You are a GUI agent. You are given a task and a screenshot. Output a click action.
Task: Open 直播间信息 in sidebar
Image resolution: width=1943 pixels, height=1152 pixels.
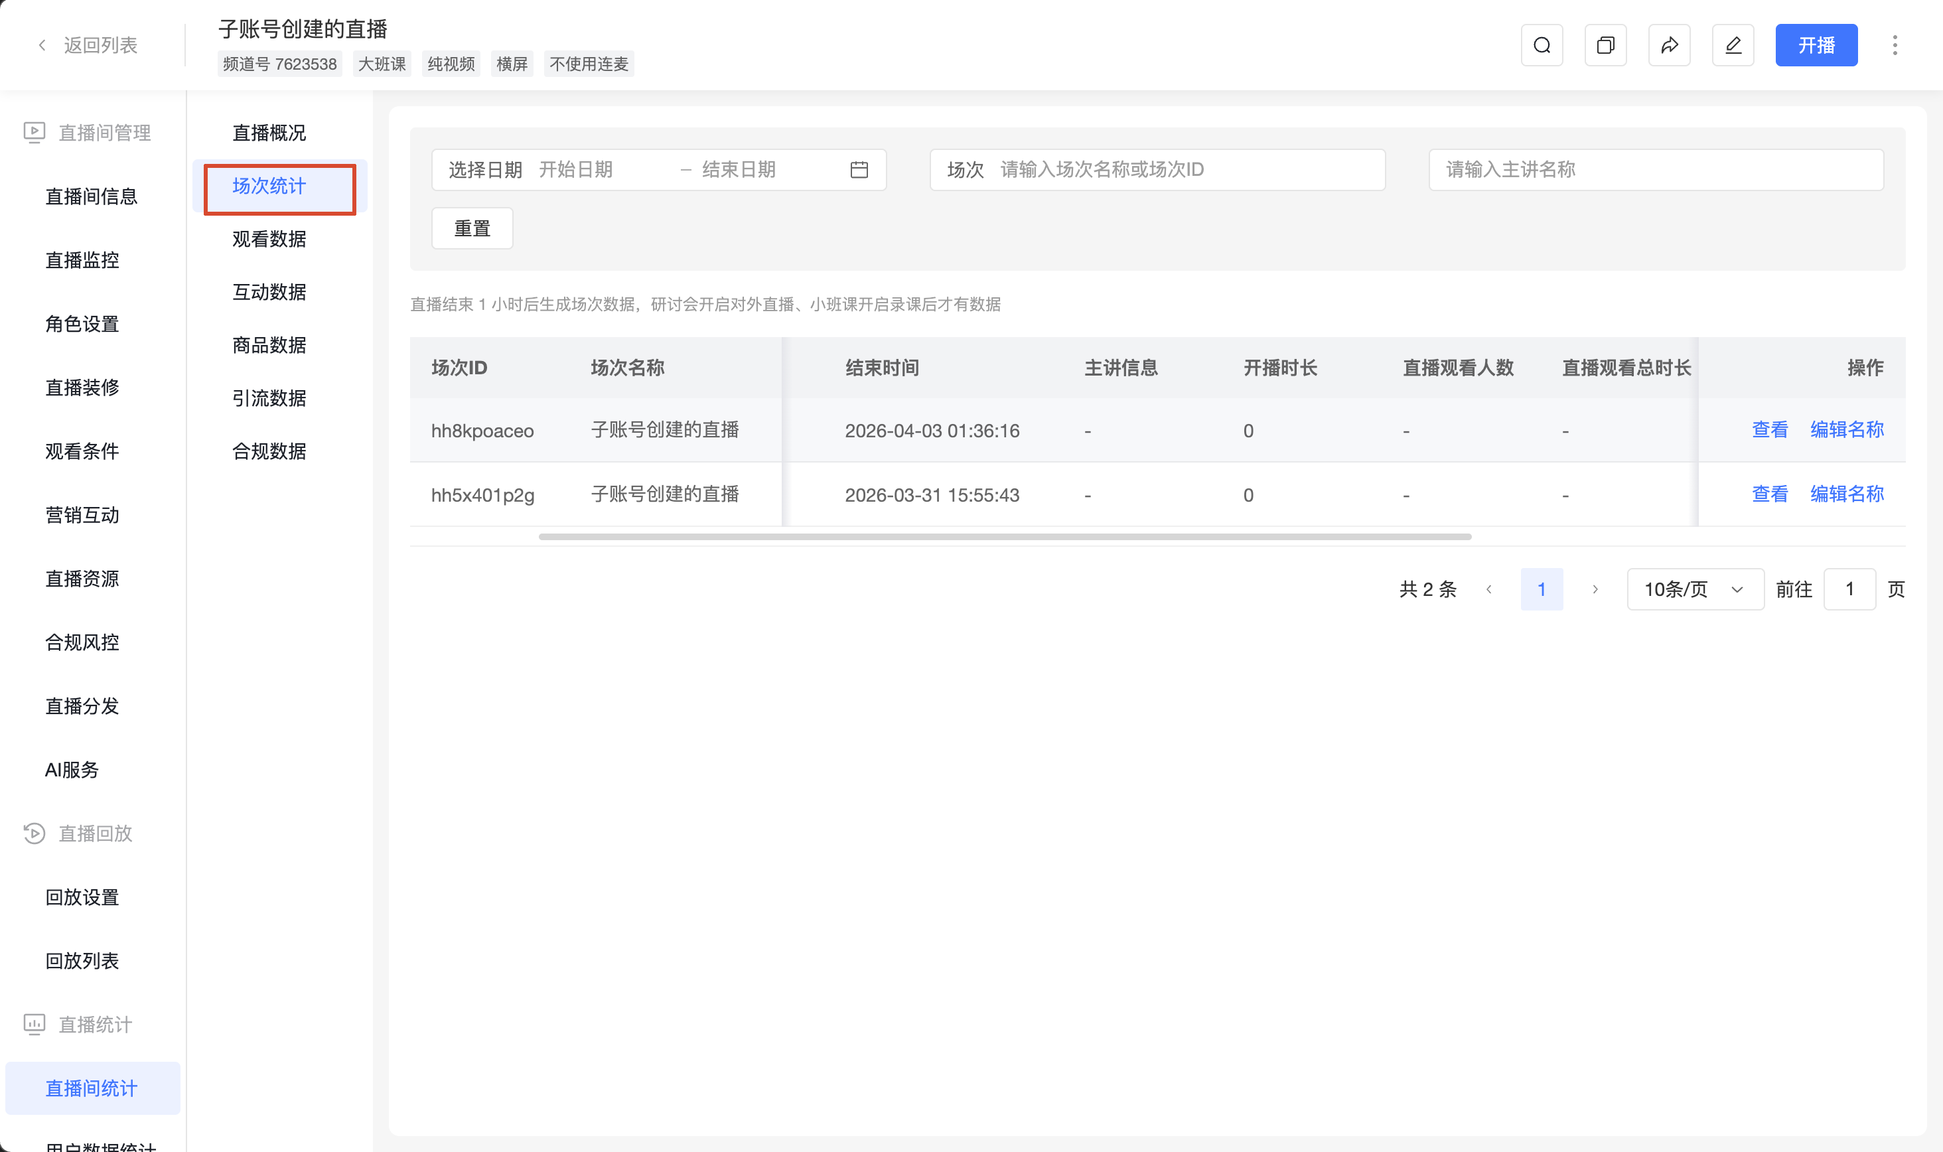click(x=91, y=196)
